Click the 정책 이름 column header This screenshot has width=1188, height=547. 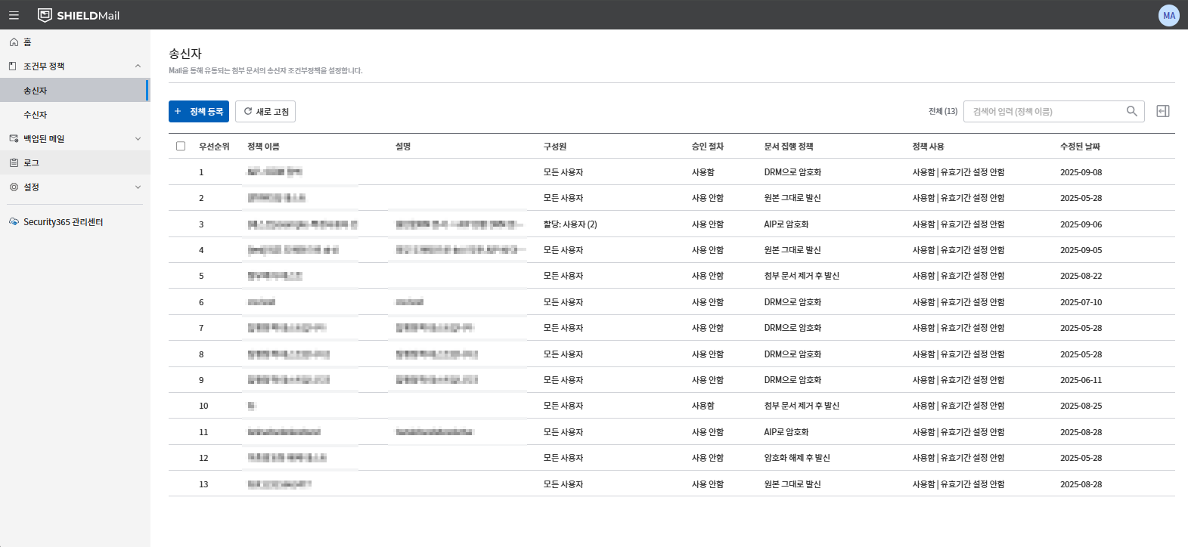coord(263,147)
